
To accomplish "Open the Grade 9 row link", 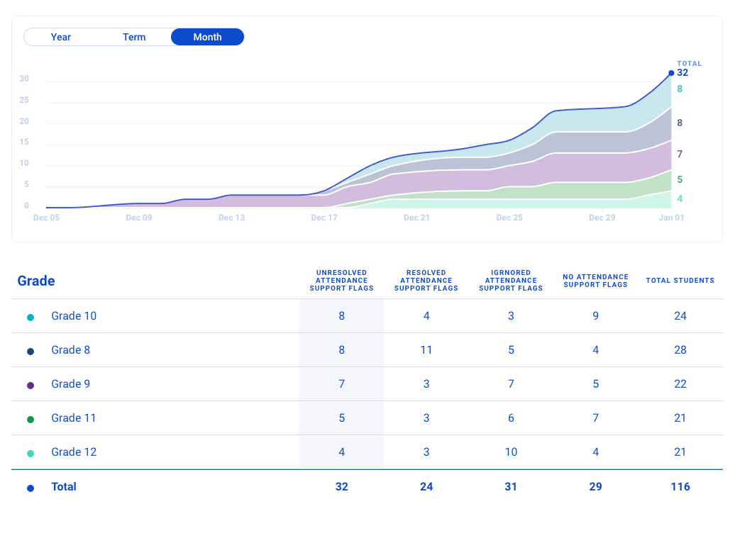I will (70, 384).
